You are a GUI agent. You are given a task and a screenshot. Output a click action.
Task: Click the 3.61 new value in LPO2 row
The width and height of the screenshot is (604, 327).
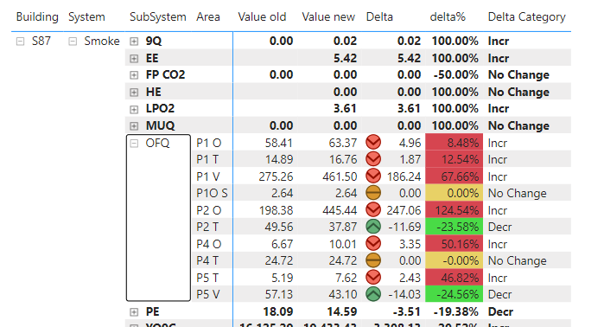coord(345,109)
